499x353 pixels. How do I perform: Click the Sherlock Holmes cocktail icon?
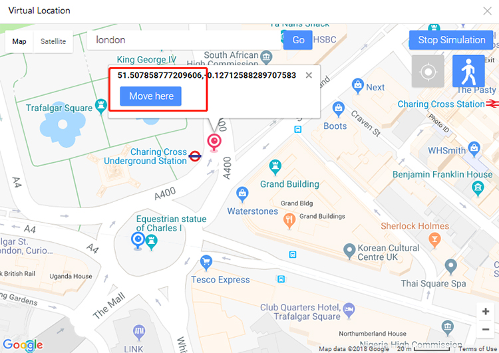coord(434,240)
